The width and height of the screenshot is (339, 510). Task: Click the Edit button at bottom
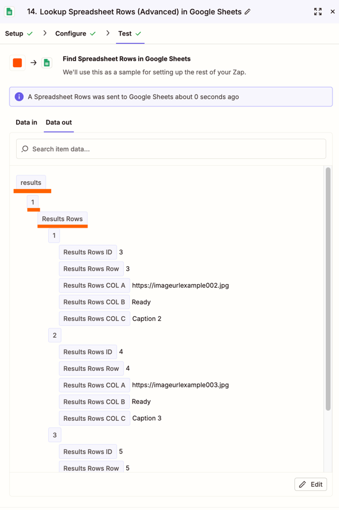click(x=310, y=484)
